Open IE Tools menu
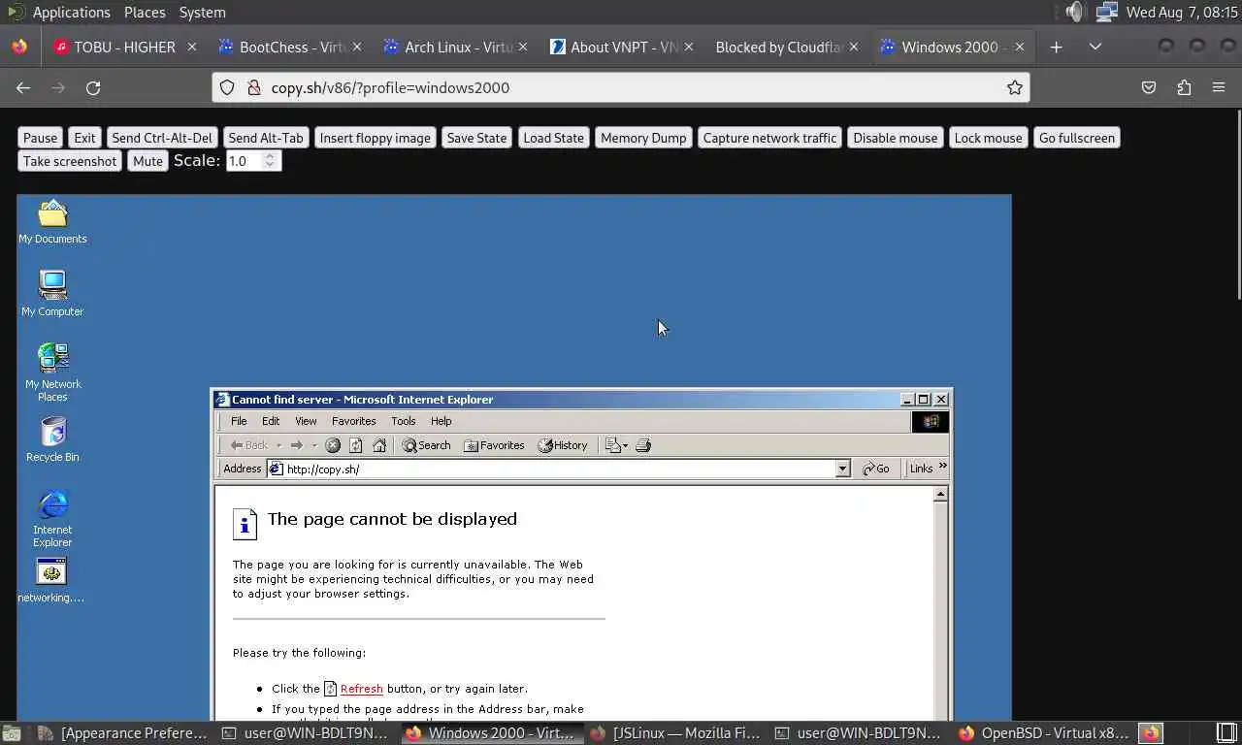This screenshot has height=745, width=1242. (403, 421)
